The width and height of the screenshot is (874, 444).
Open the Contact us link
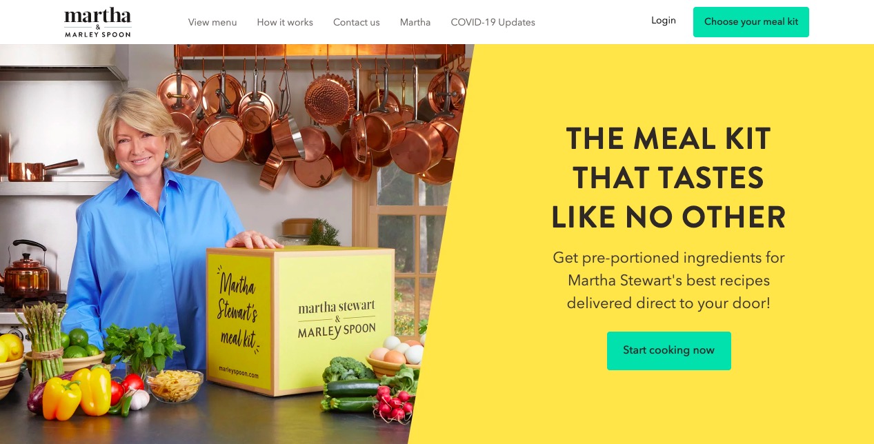[x=357, y=22]
